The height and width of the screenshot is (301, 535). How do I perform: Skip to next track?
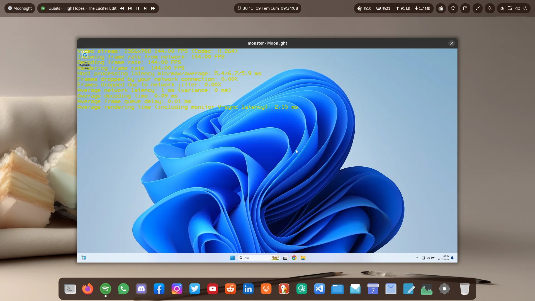(x=145, y=8)
